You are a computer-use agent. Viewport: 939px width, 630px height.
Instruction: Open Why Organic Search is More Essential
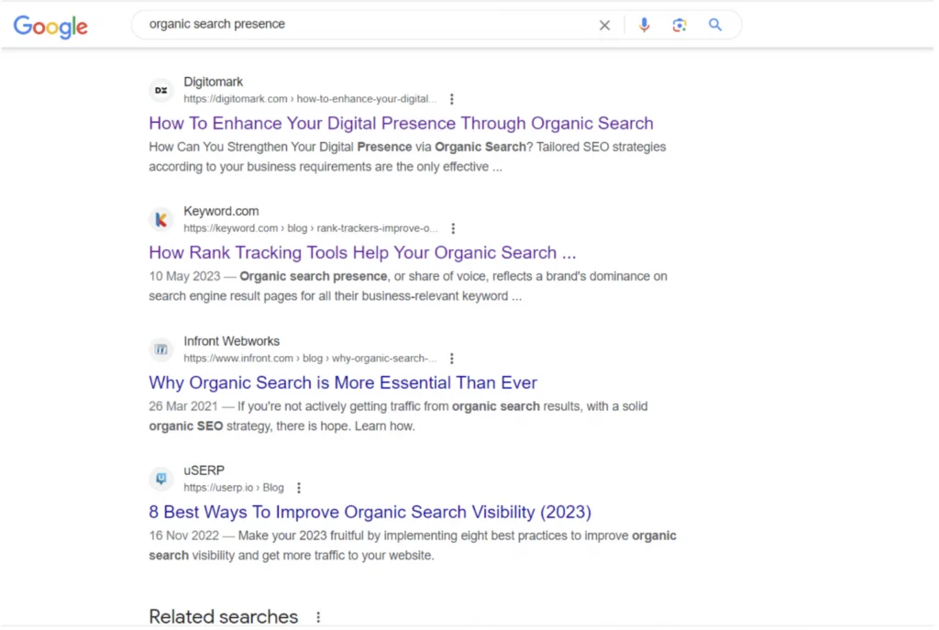pos(342,382)
